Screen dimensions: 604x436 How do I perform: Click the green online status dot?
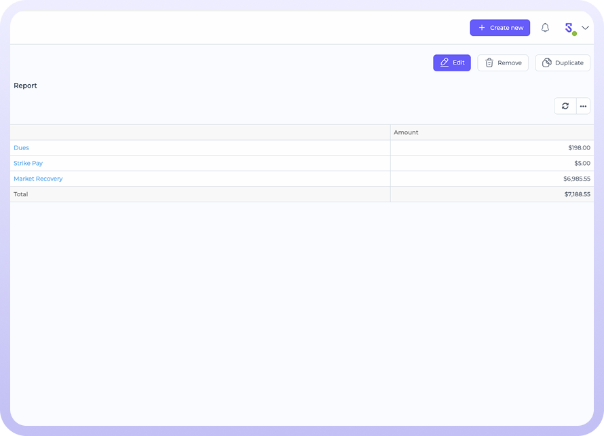coord(574,33)
